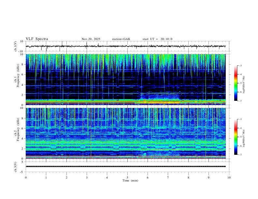Click the 'Time (min)' axis label
Image resolution: width=258 pixels, height=199 pixels.
[130, 180]
